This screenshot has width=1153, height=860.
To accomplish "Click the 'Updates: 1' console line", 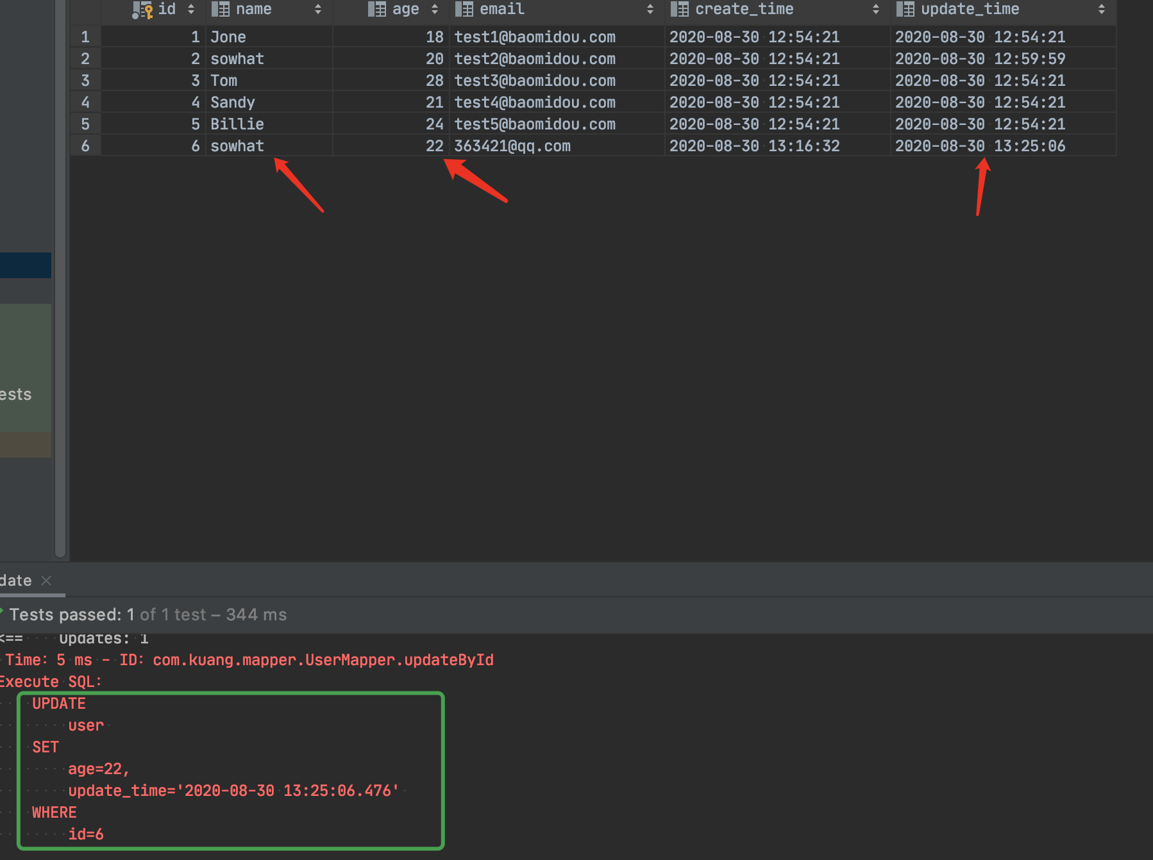I will (x=104, y=639).
